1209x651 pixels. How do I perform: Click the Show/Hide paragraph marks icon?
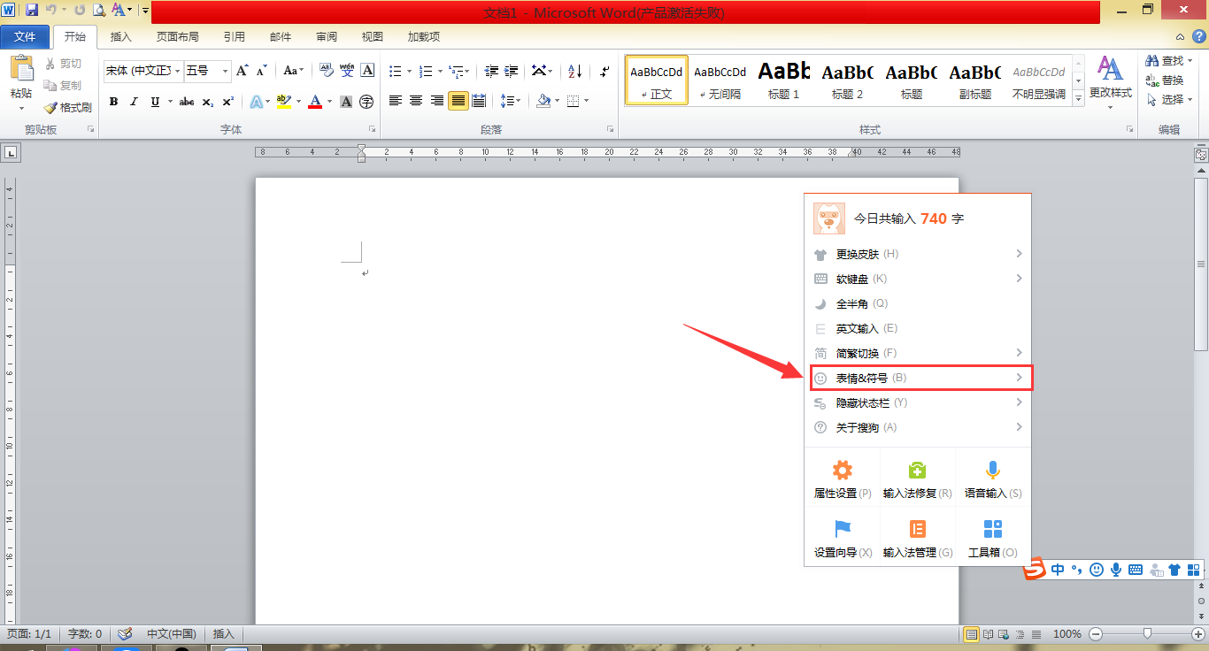[x=605, y=71]
